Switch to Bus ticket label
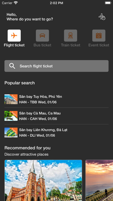The image size is (113, 201). (x=42, y=45)
